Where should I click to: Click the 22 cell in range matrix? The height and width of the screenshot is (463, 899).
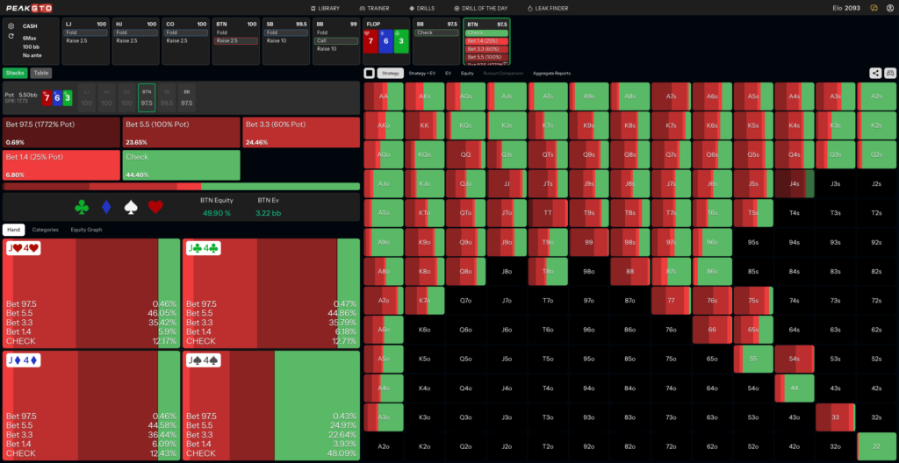[877, 447]
